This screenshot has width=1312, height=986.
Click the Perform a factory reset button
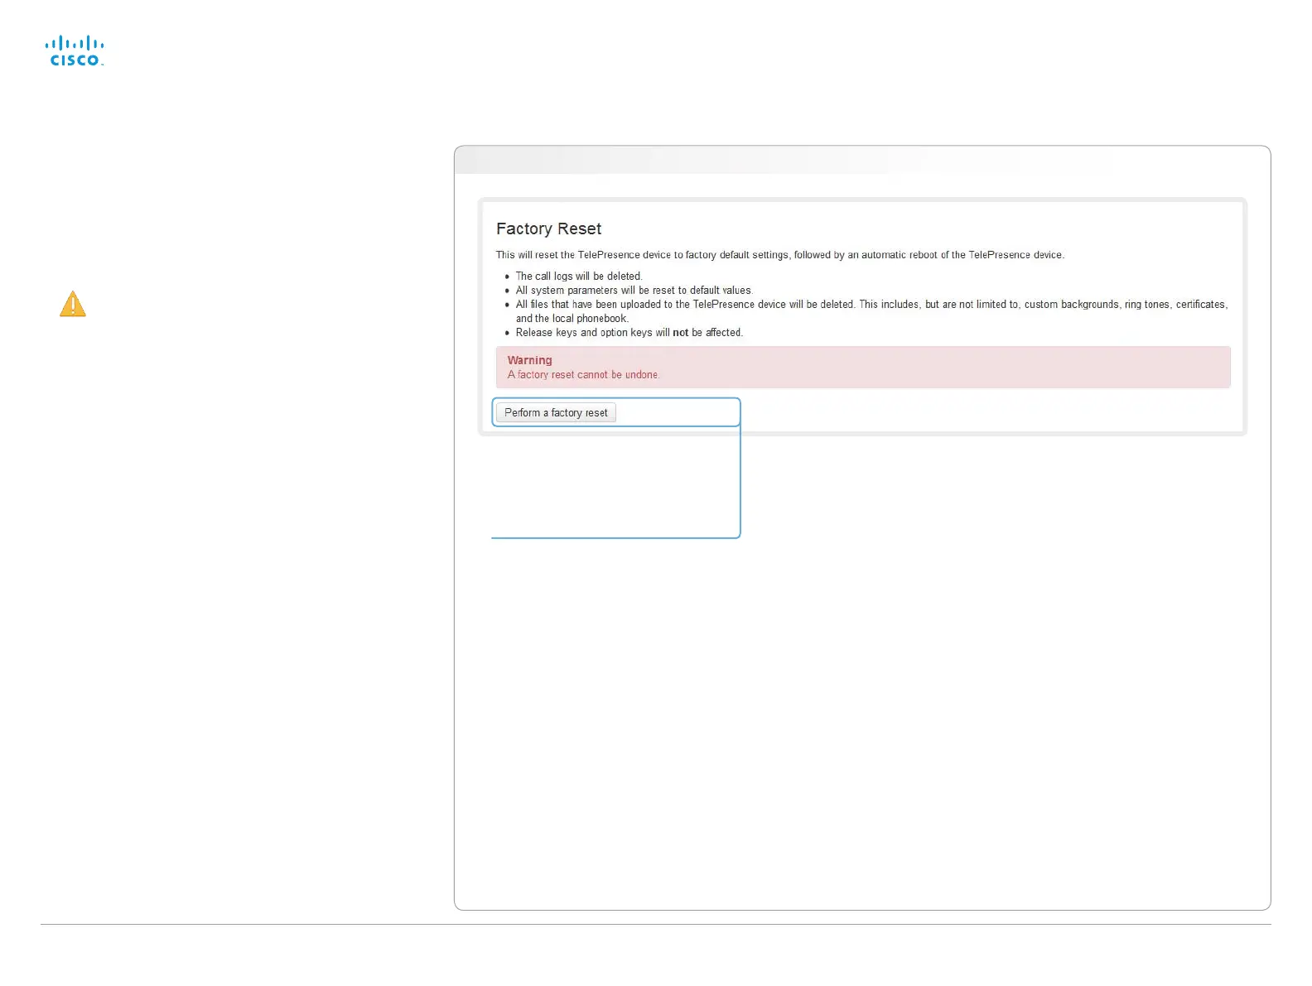[x=556, y=412]
